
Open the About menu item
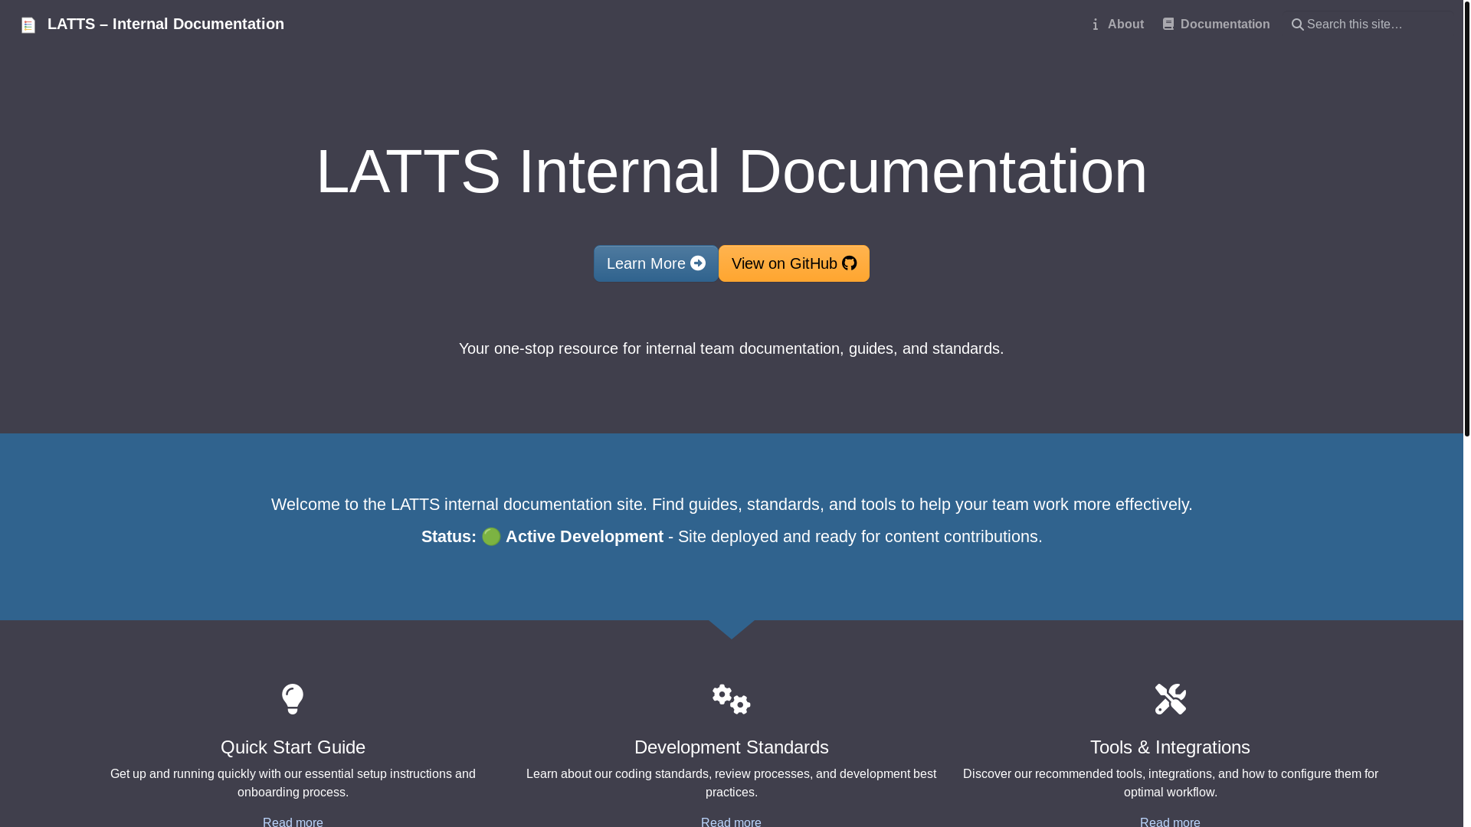[1118, 25]
